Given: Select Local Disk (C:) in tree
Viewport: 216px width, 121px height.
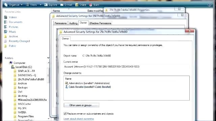Looking at the screenshot, I should 24,67.
